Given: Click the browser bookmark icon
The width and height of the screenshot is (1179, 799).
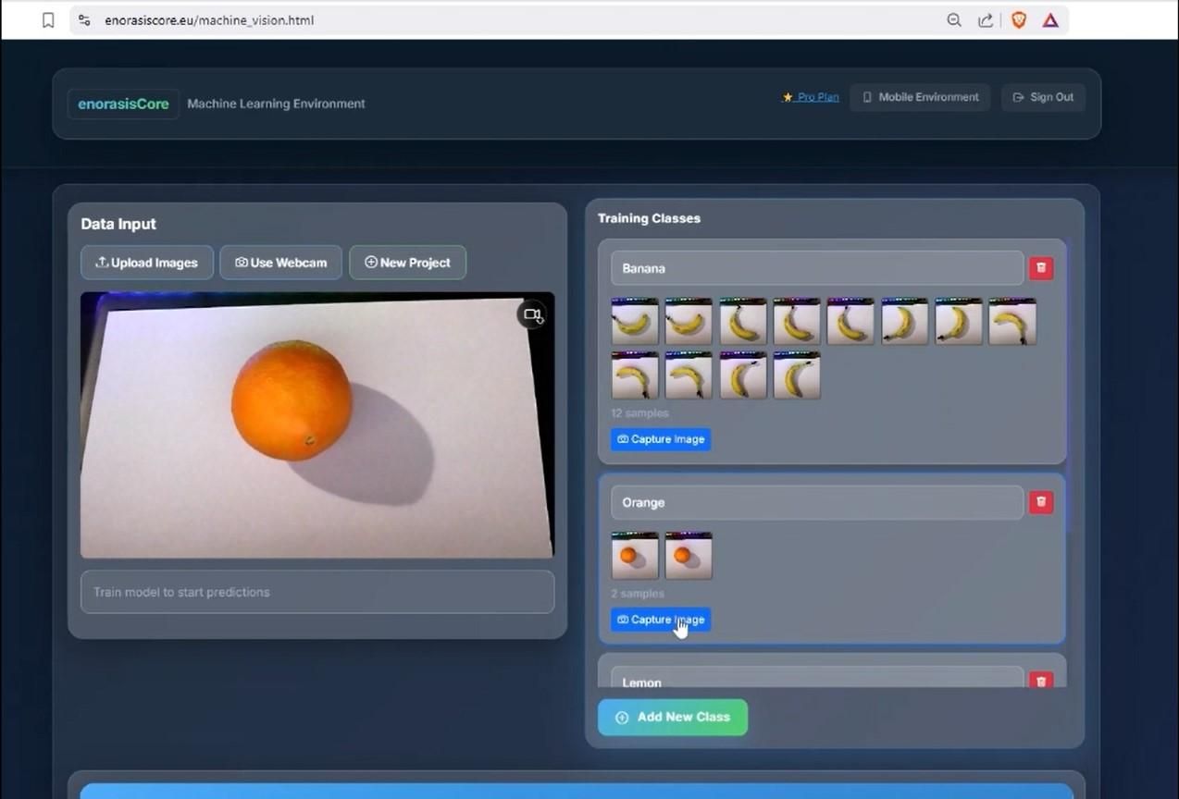Looking at the screenshot, I should pos(48,20).
